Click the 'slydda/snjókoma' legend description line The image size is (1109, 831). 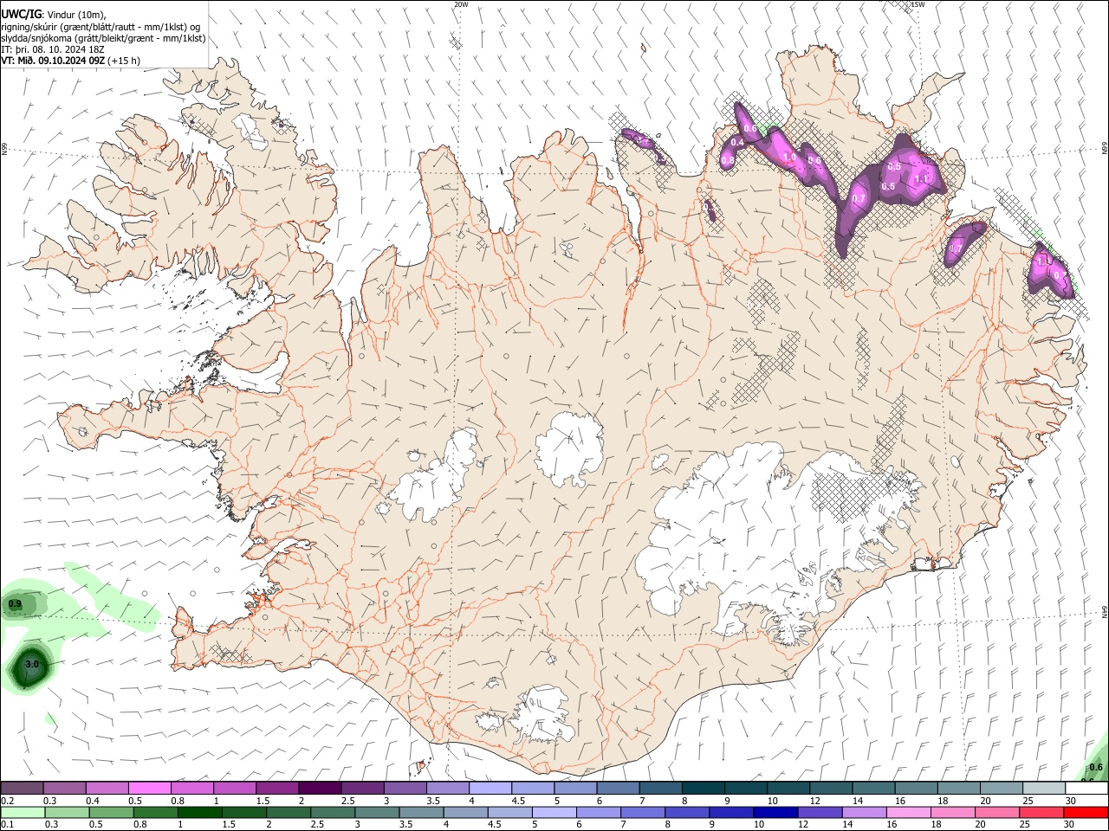click(x=103, y=38)
